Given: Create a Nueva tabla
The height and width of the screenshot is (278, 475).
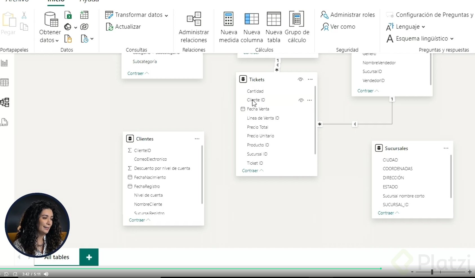Looking at the screenshot, I should point(274,27).
